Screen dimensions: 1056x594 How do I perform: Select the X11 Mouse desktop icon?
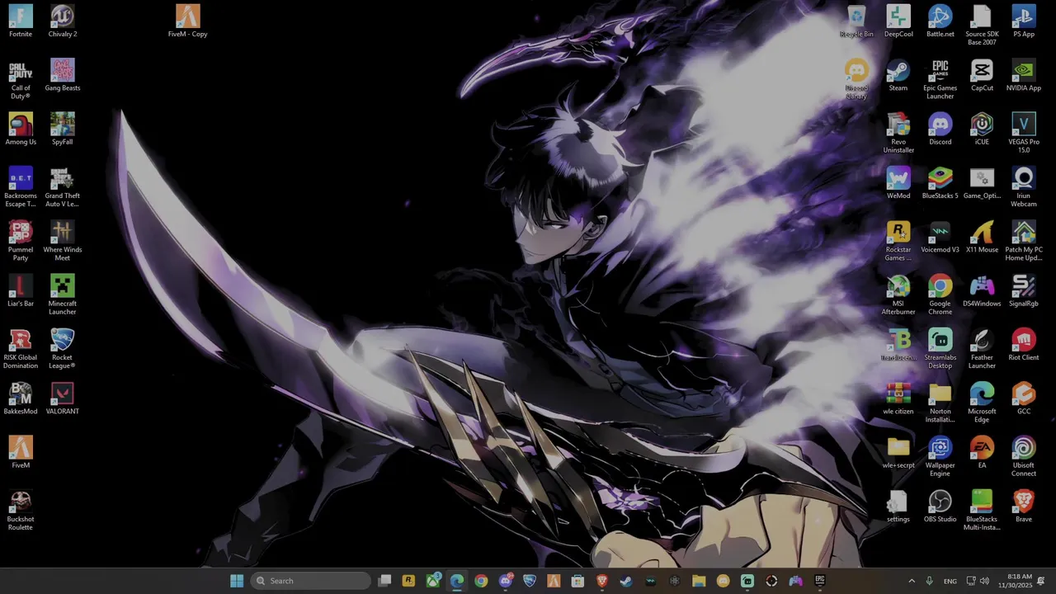pyautogui.click(x=982, y=237)
